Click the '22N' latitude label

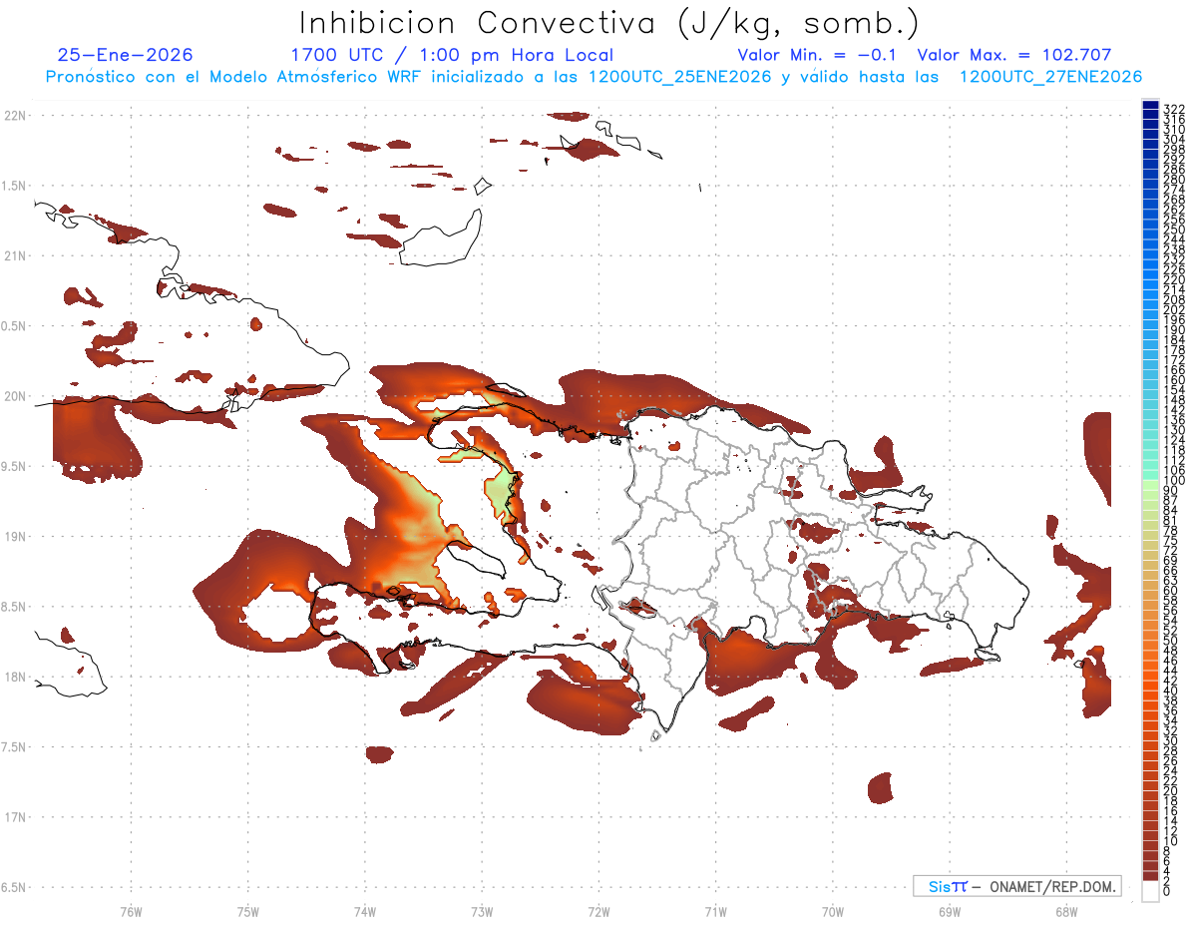16,115
